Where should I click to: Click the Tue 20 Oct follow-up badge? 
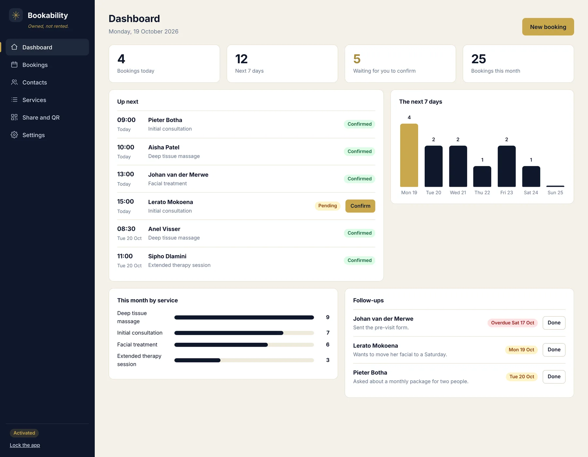click(522, 377)
